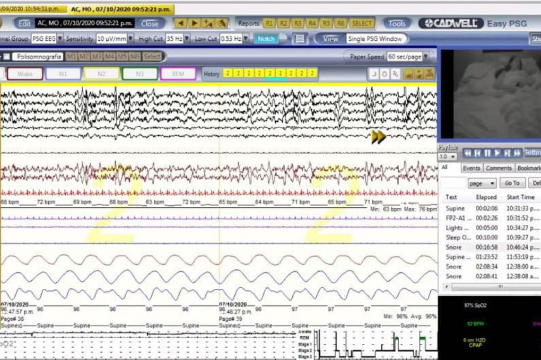The height and width of the screenshot is (360, 541).
Task: Score the epoch as REM
Action: coord(178,74)
